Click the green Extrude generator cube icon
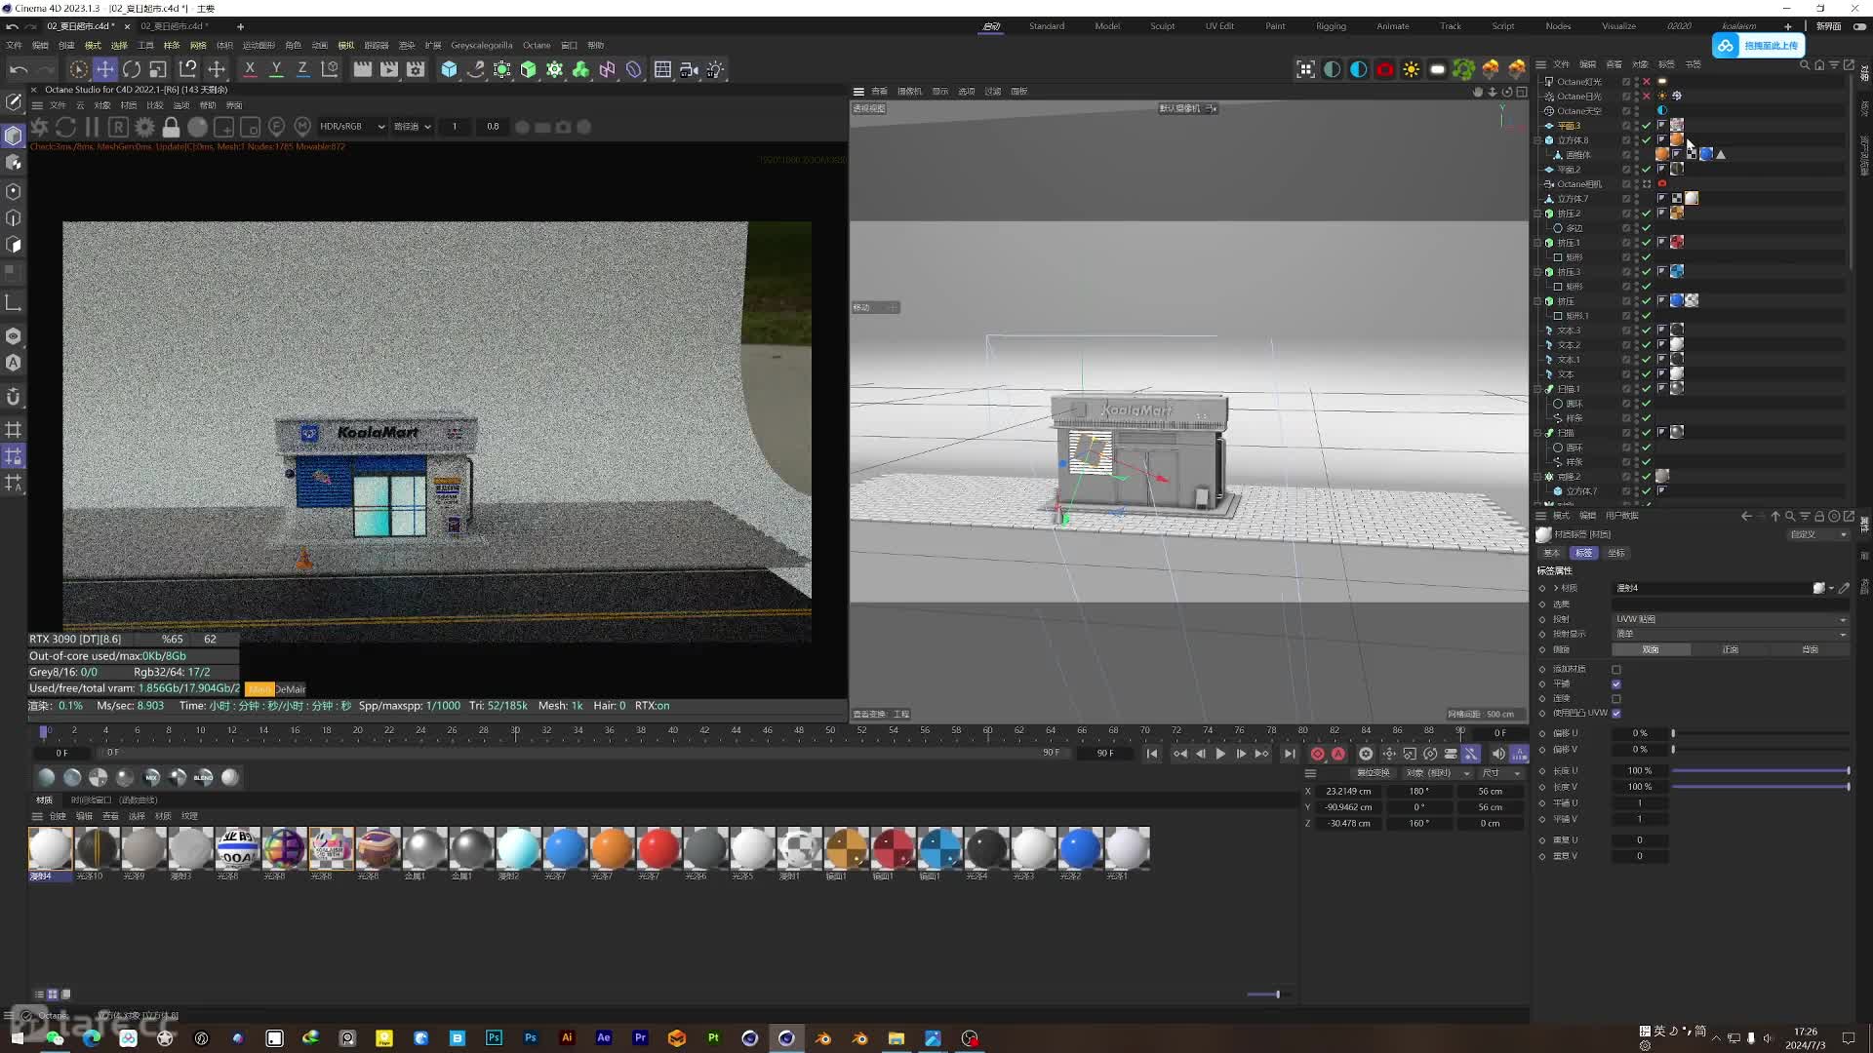This screenshot has width=1873, height=1053. 528,69
